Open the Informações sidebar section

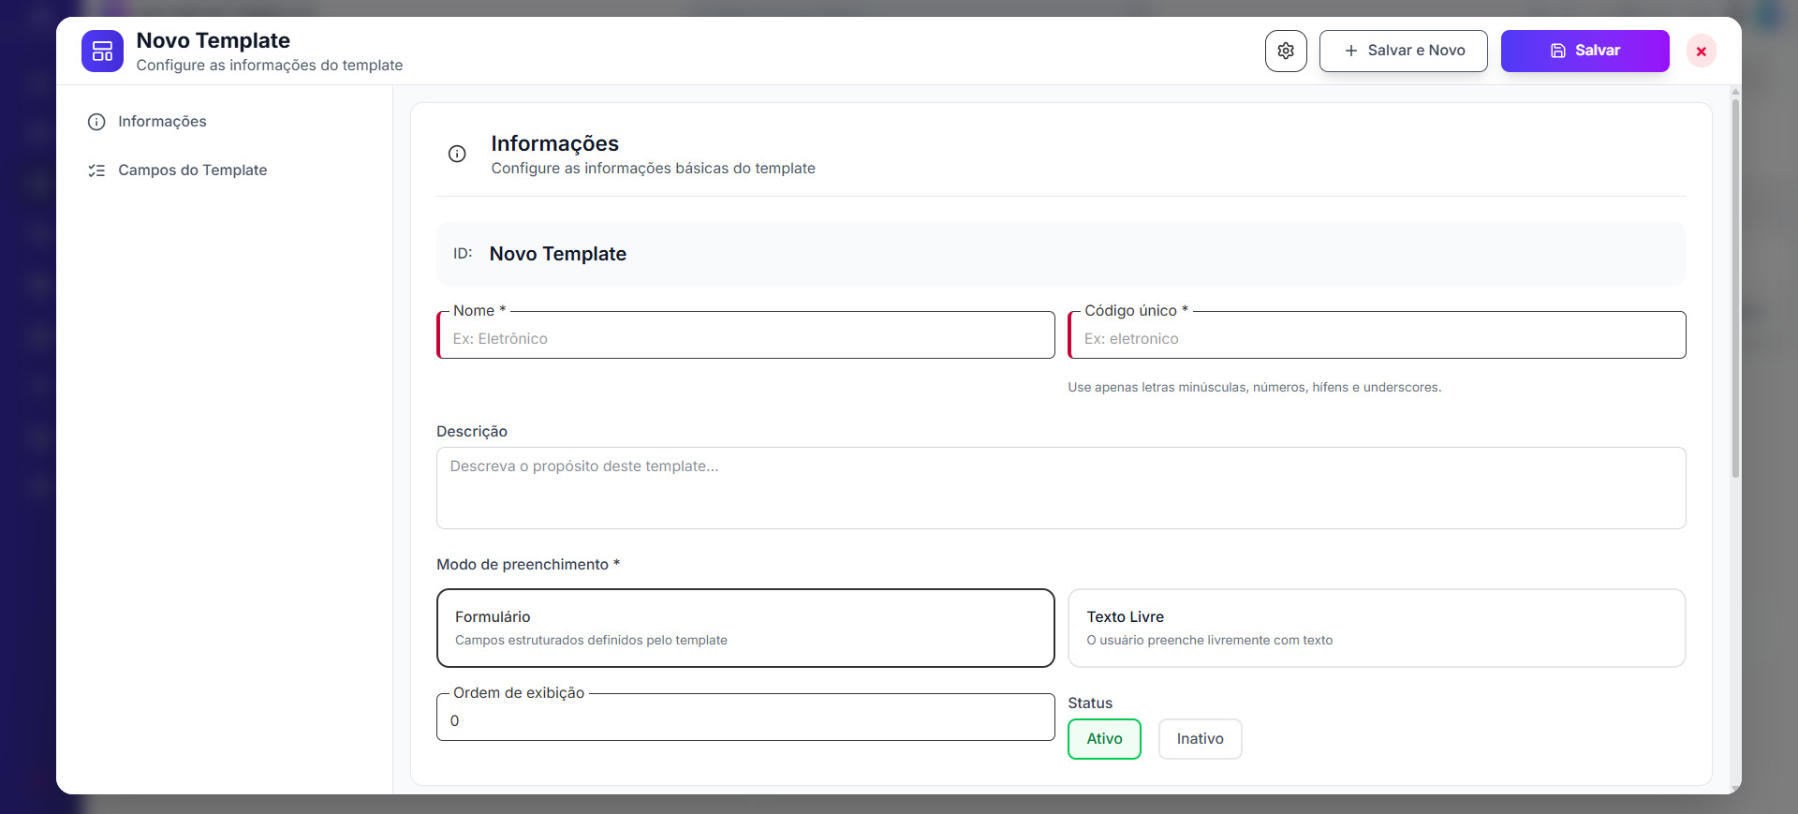[162, 122]
